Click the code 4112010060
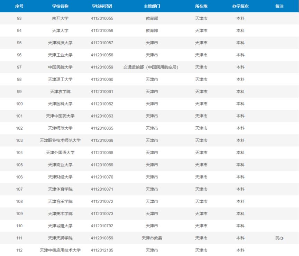This screenshot has height=256, width=299. click(102, 79)
